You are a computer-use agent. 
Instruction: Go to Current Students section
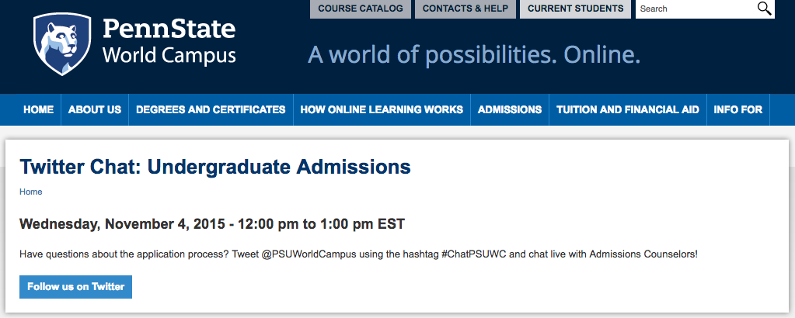pyautogui.click(x=576, y=9)
